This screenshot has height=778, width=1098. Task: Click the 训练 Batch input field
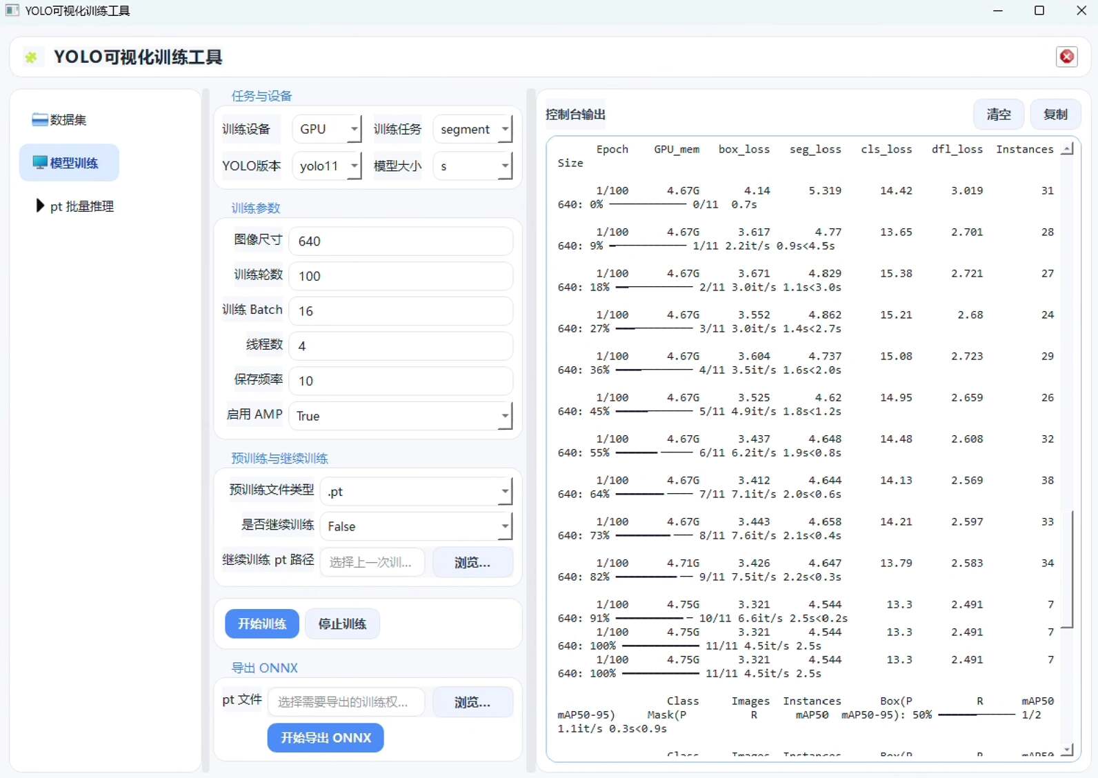tap(401, 311)
